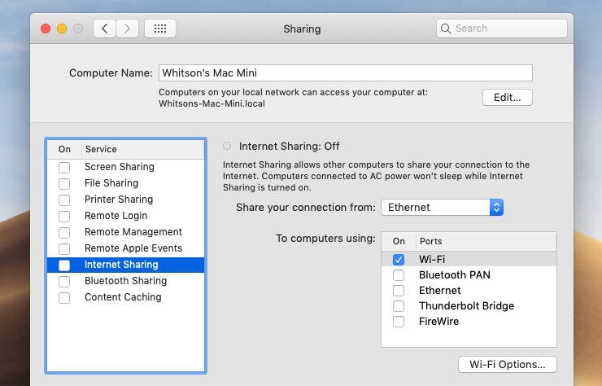Click the Edit button for local hostname
Viewport: 602px width, 386px height.
coord(507,97)
